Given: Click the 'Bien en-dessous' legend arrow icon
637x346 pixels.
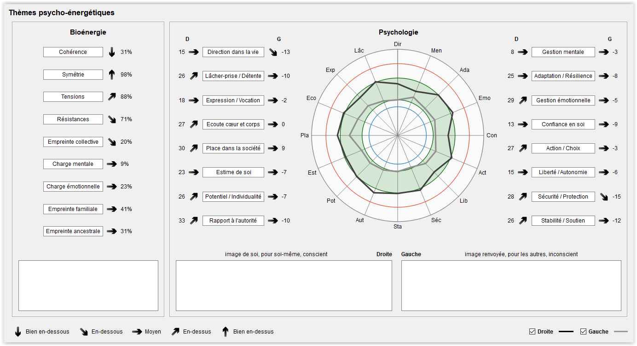Looking at the screenshot, I should click(x=18, y=332).
